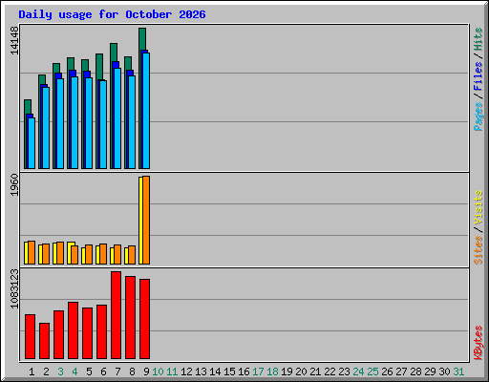Image resolution: width=489 pixels, height=382 pixels.
Task: Click the day 6 cyan pages bar
Action: click(103, 124)
